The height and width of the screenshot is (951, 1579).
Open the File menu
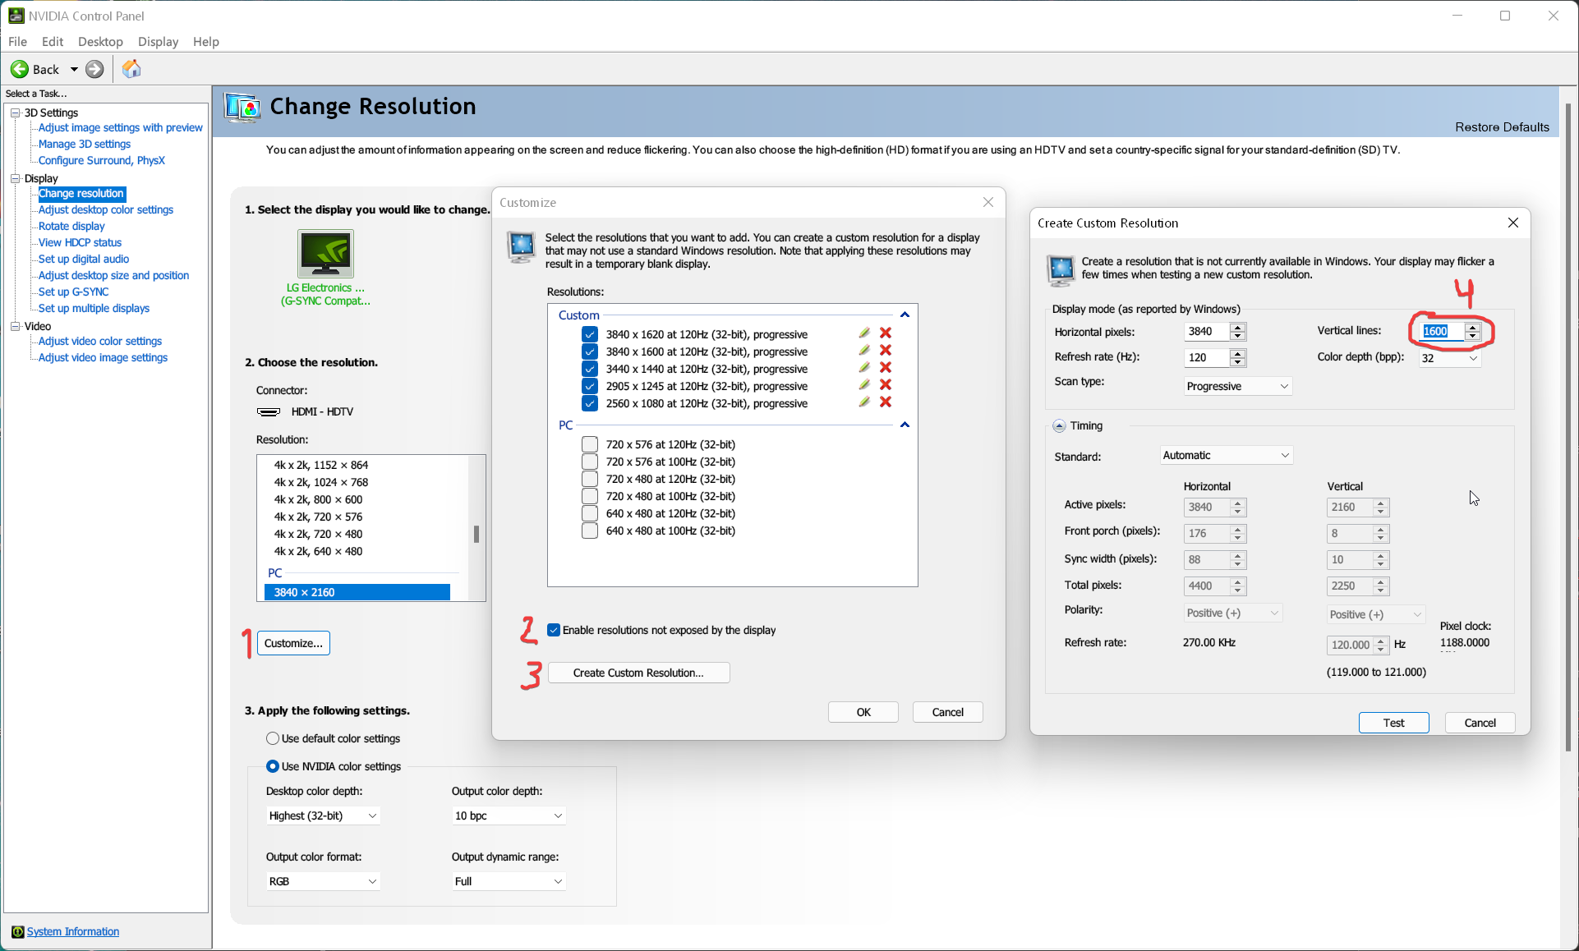pos(17,41)
